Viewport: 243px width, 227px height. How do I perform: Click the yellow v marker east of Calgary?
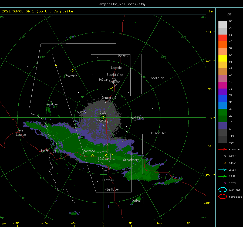click(112, 154)
